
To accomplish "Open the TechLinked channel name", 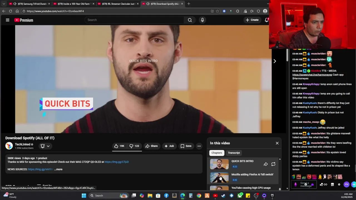I will 23,144.
